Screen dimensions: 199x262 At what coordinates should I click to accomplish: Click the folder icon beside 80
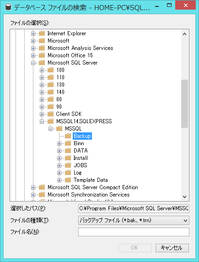coord(51,99)
